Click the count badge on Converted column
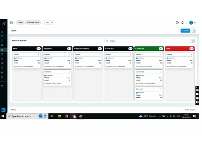The image size is (202, 151). pos(161,49)
